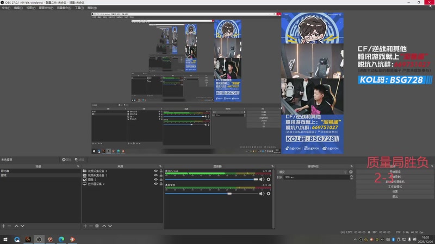
Task: Mute the 桌面音频 speaker icon
Action: tap(262, 194)
